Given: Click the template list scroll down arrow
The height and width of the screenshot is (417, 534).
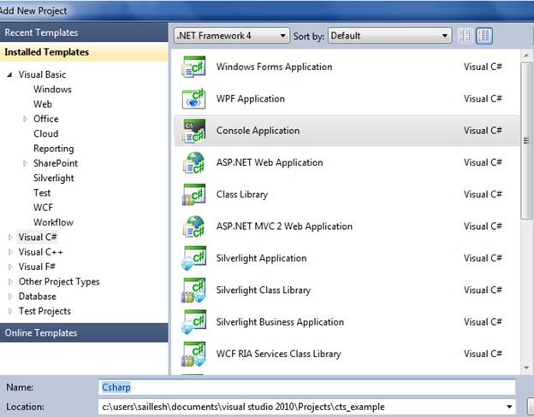Looking at the screenshot, I should (x=526, y=367).
